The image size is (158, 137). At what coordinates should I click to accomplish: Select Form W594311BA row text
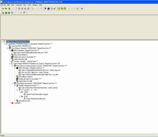tap(37, 83)
